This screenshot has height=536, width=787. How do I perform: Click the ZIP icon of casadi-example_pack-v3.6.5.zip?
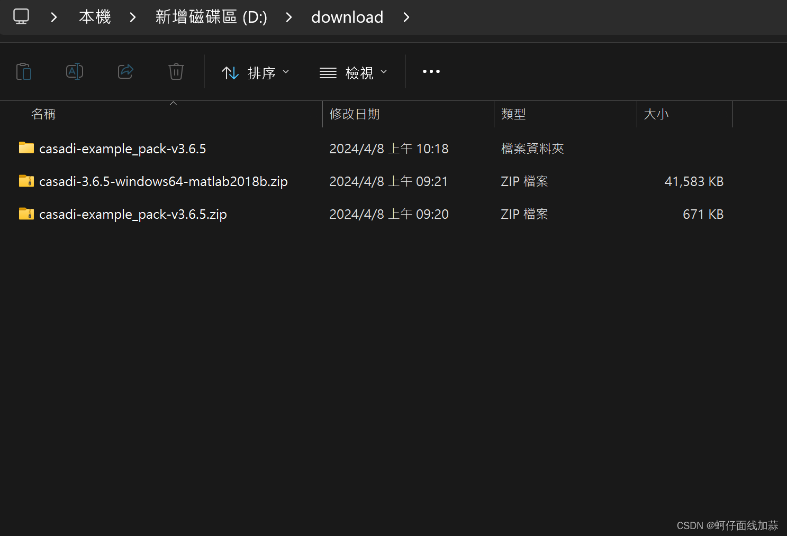click(26, 214)
